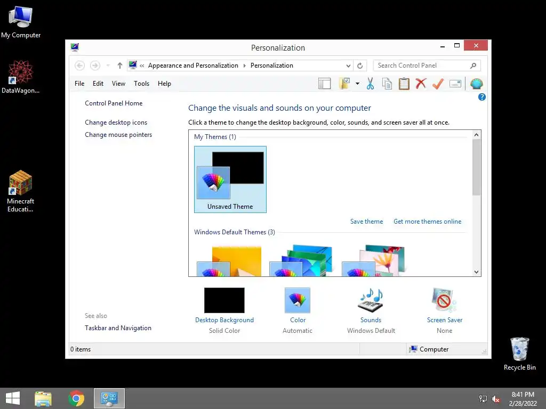This screenshot has height=409, width=546.
Task: Open the folder options dropdown arrow
Action: point(357,84)
